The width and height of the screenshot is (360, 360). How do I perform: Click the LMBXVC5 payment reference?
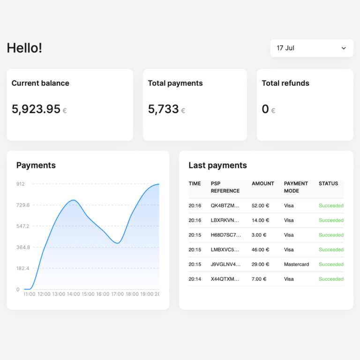tap(225, 250)
